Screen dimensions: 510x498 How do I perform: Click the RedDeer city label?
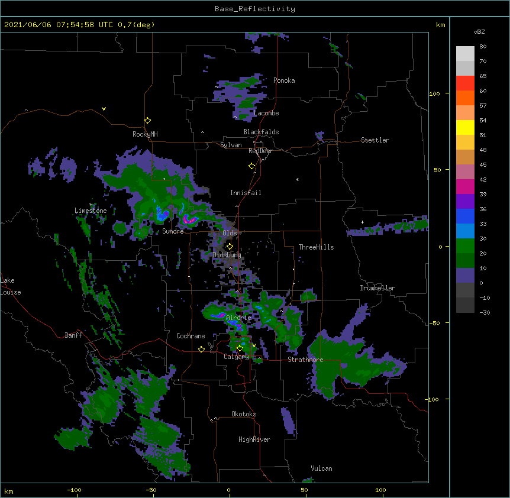point(260,151)
